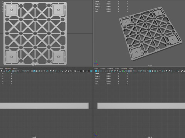
Task: Turn on textured display in side view
Action: pyautogui.click(x=158, y=71)
